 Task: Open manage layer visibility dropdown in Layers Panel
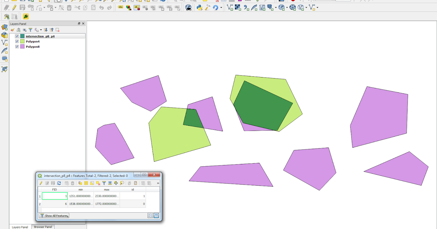tap(24, 30)
